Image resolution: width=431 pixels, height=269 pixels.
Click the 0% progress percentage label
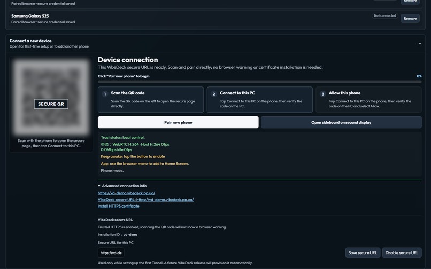pyautogui.click(x=419, y=76)
